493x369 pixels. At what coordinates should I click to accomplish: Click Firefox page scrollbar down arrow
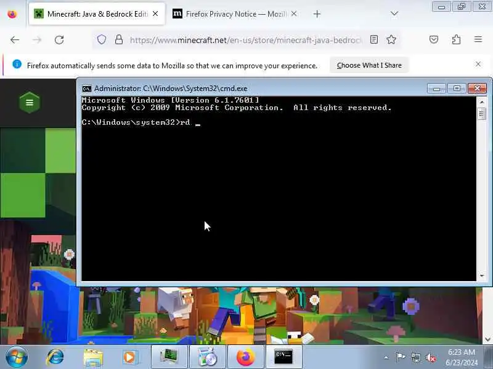(x=487, y=339)
